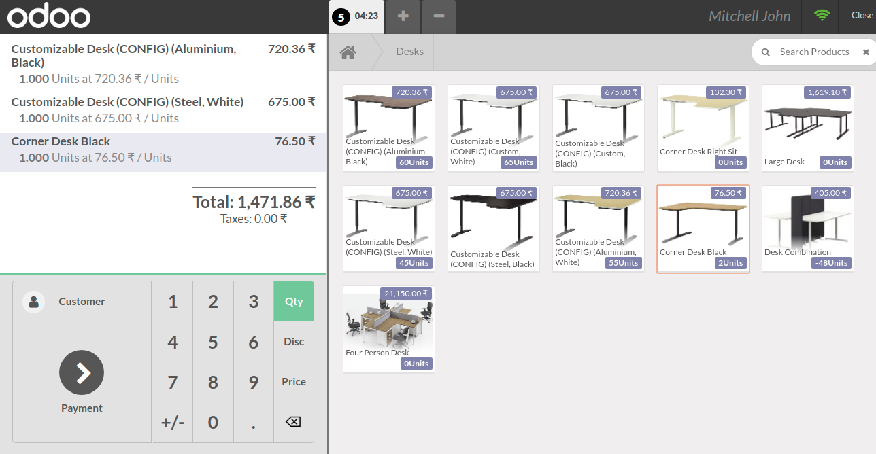The image size is (876, 454).
Task: Click the 60Units stock badge
Action: pyautogui.click(x=414, y=162)
